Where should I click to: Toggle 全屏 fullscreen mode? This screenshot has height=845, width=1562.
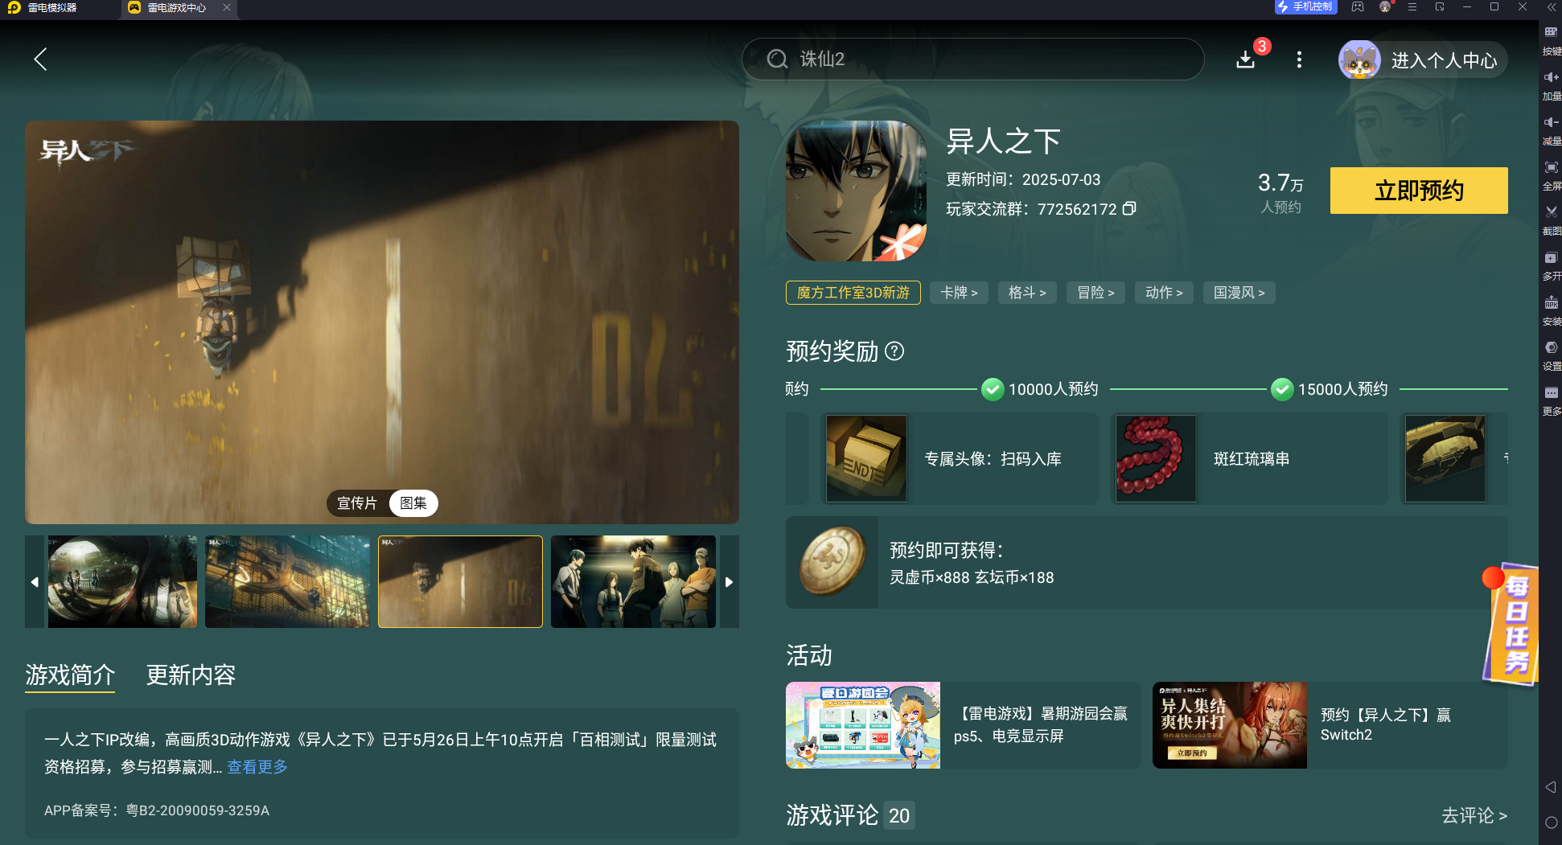click(x=1552, y=174)
